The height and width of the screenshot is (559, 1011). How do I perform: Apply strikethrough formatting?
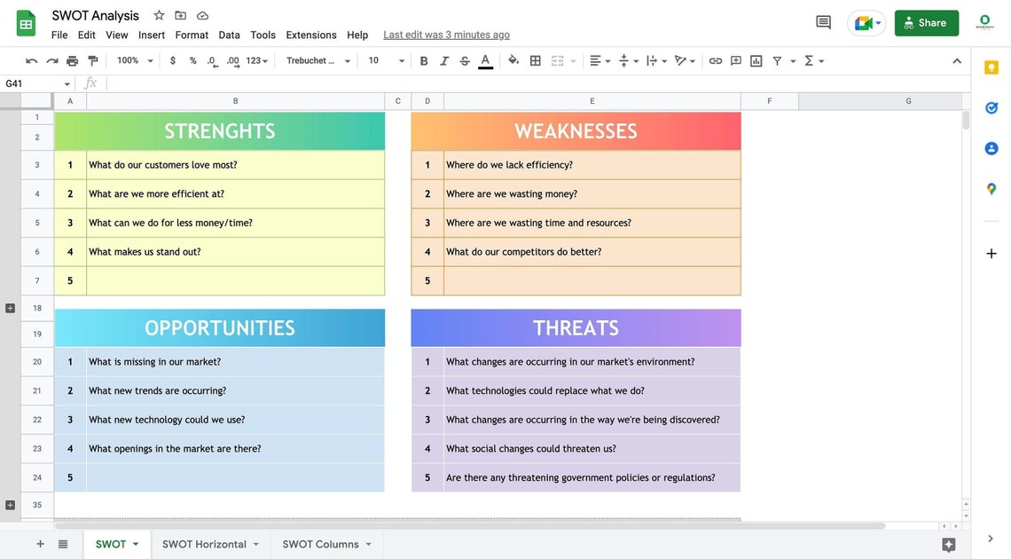464,60
